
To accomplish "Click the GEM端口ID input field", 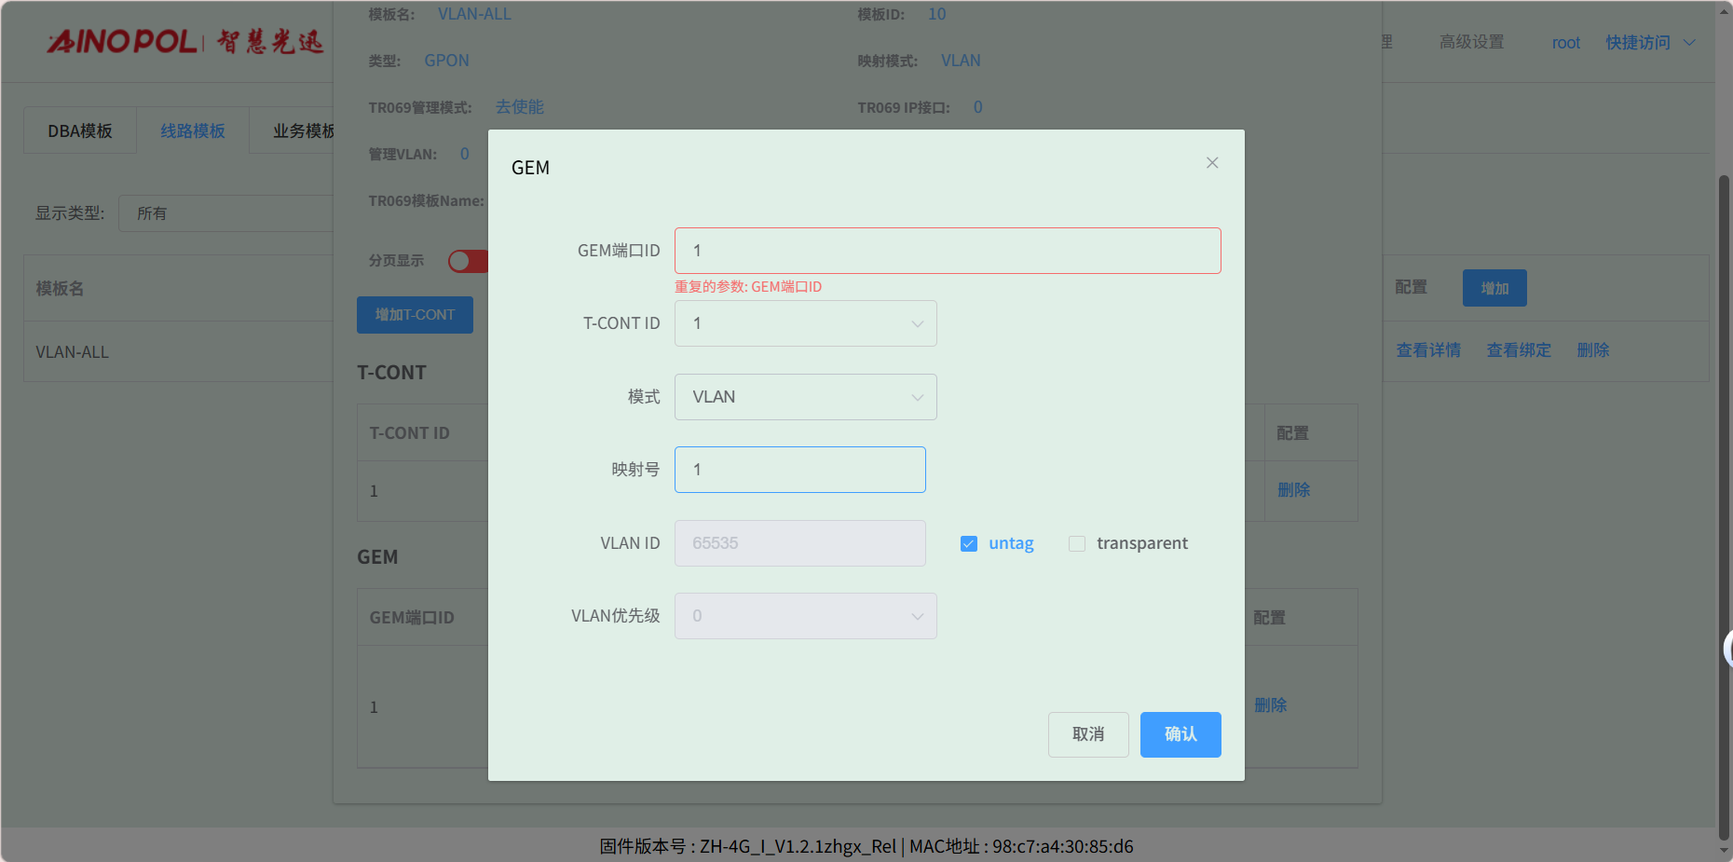I will tap(947, 251).
